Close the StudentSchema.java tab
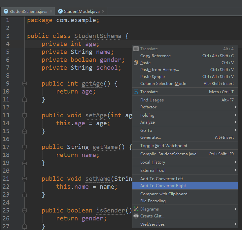 51,12
